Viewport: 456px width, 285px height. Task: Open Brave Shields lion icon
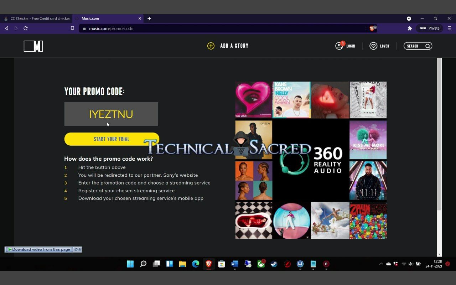point(373,28)
